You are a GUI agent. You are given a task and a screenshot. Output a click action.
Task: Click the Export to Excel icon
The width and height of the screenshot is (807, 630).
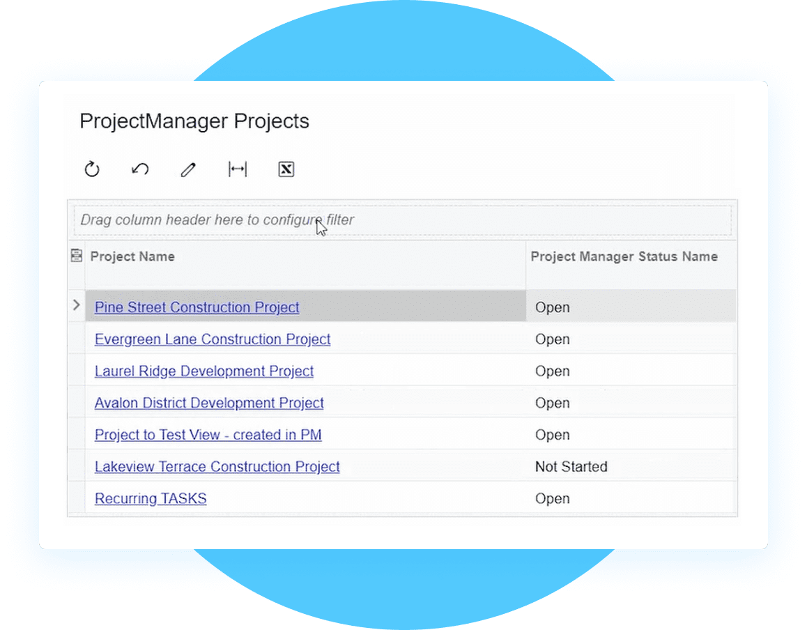pyautogui.click(x=286, y=169)
